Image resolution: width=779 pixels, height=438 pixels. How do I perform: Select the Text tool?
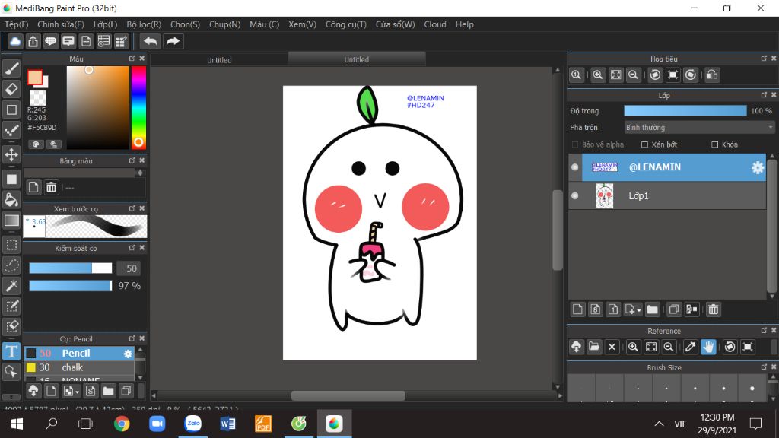click(11, 351)
